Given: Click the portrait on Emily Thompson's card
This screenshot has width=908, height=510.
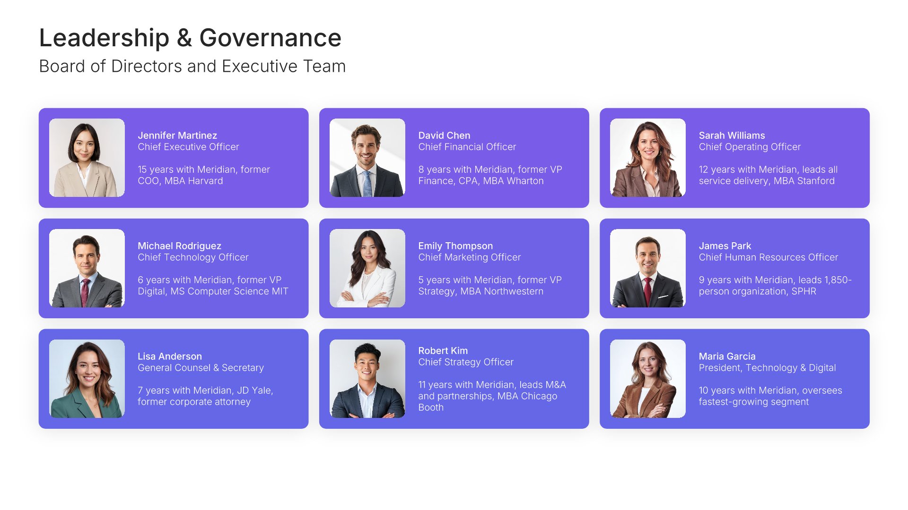Looking at the screenshot, I should pyautogui.click(x=367, y=268).
